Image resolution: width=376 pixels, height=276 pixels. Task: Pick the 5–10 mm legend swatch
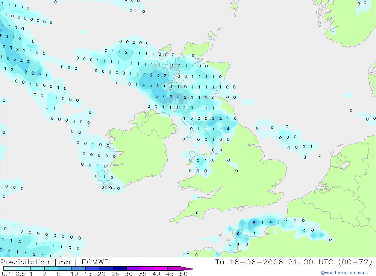65,268
